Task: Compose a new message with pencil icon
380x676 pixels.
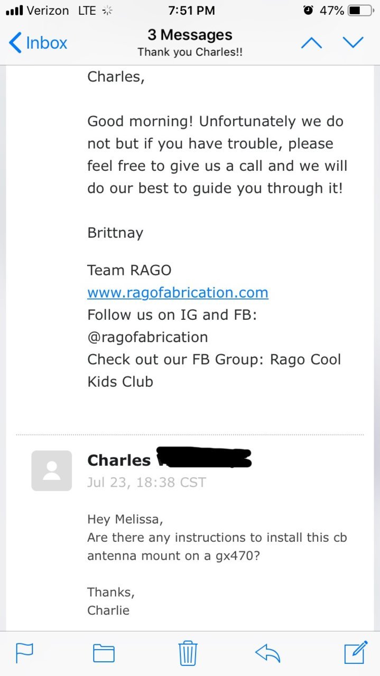Action: coord(356,652)
